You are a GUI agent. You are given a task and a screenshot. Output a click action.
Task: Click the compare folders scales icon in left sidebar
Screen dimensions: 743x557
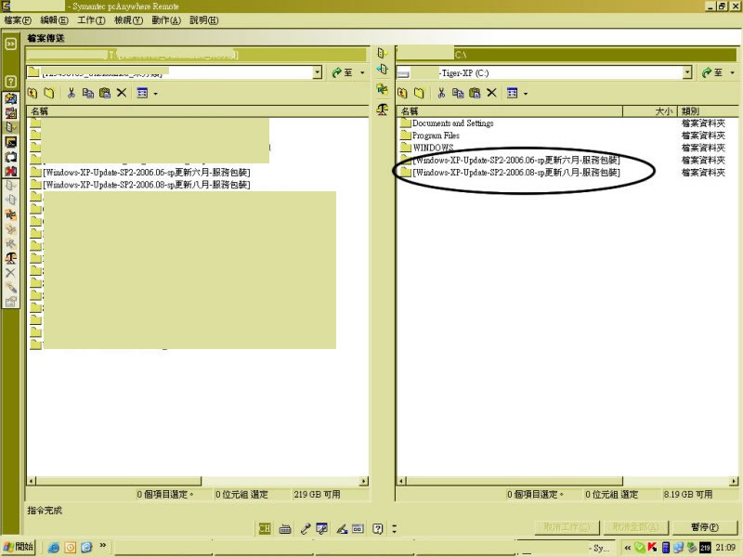tap(10, 258)
